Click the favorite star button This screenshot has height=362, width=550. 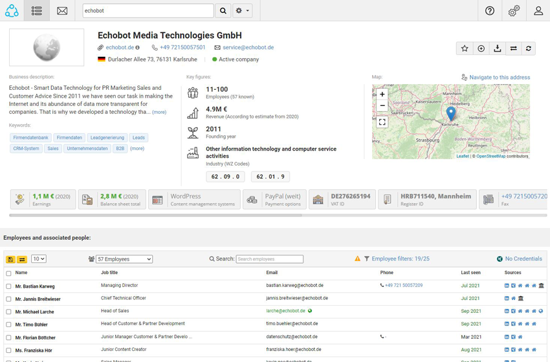(x=465, y=48)
